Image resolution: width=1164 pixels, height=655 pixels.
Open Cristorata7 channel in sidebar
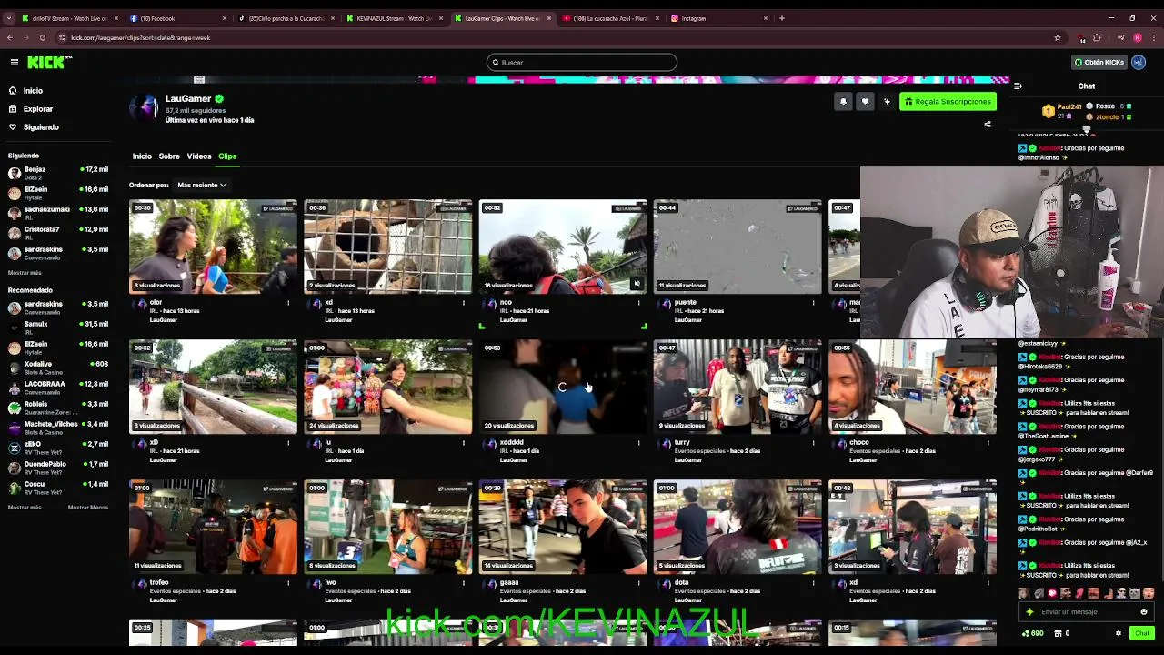pos(58,233)
